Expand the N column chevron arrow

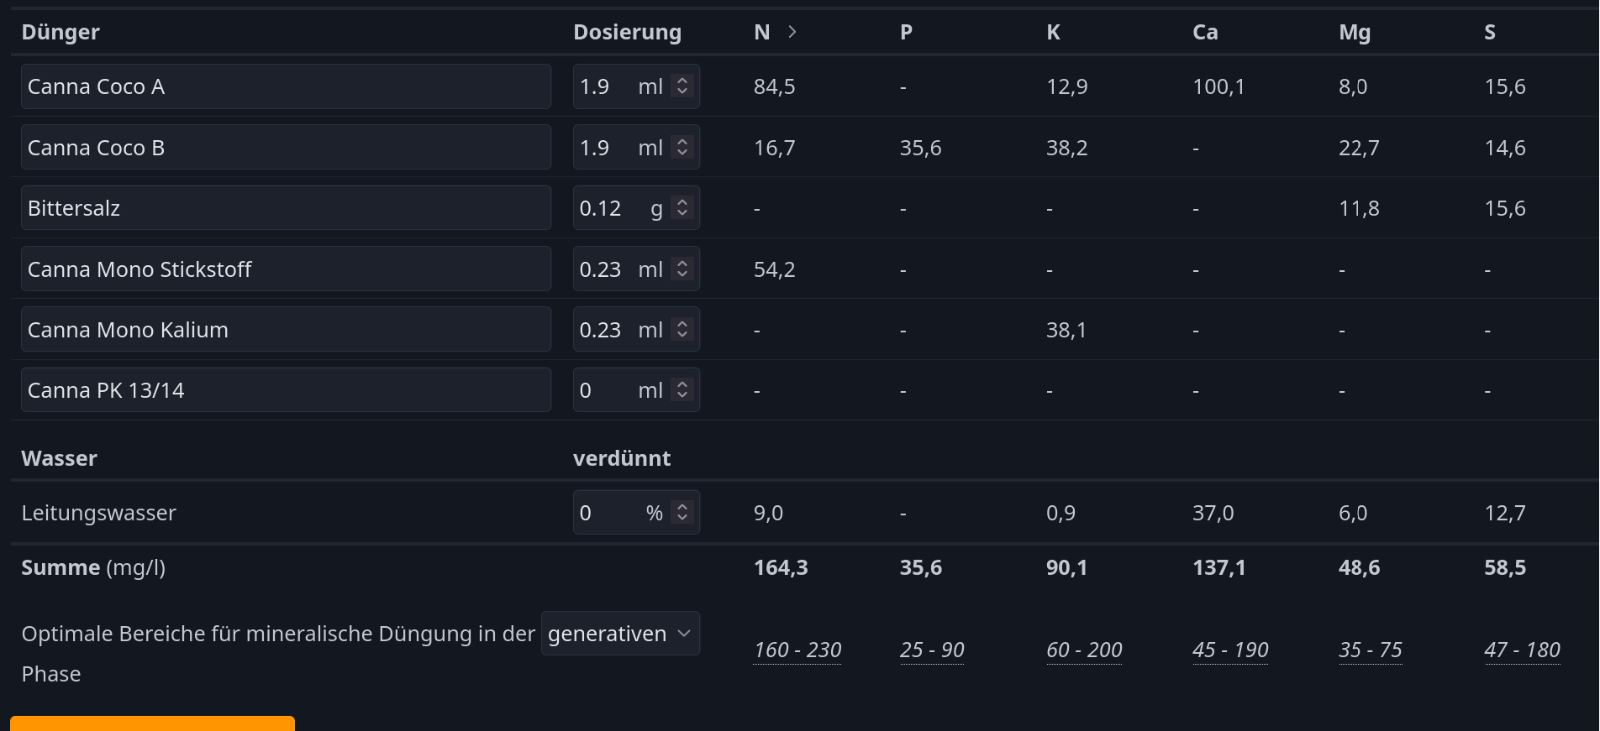tap(792, 32)
